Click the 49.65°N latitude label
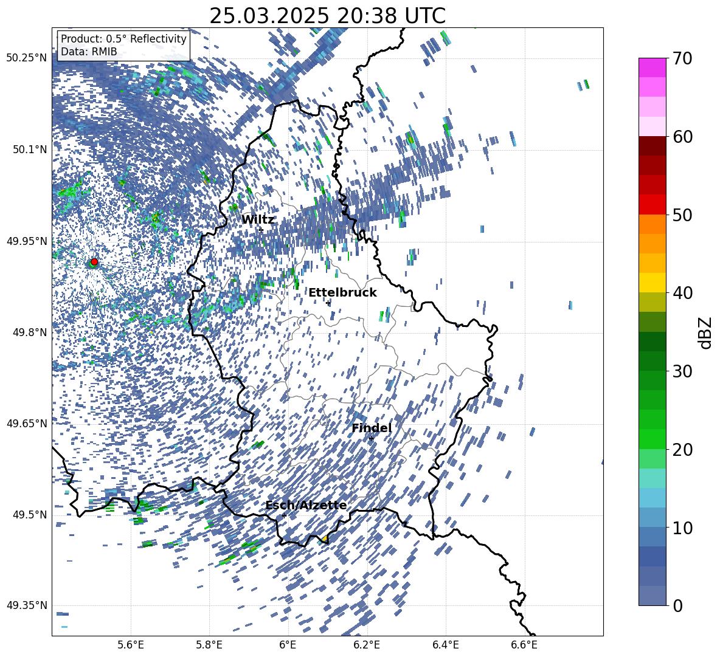 (27, 424)
